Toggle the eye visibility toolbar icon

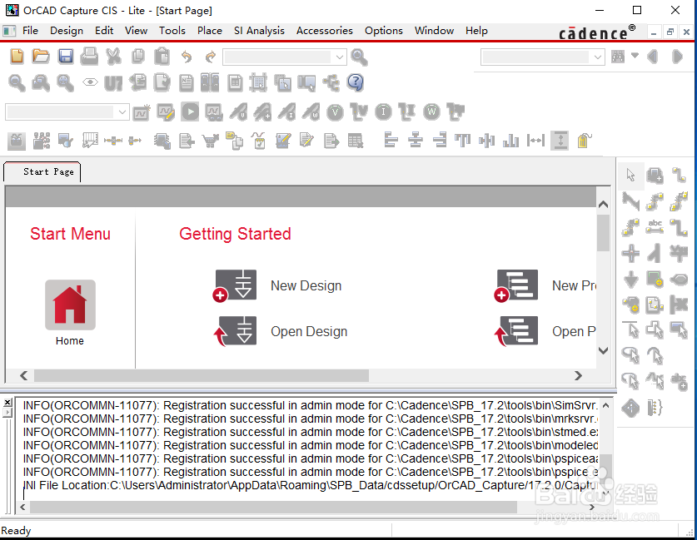[x=90, y=82]
